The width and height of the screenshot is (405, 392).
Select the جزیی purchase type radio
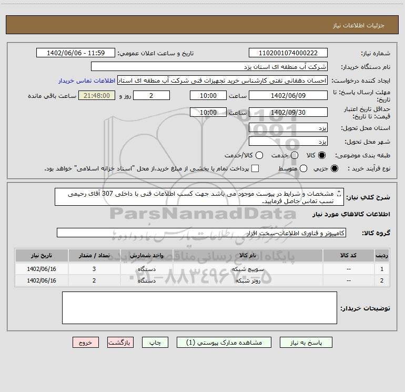coord(335,168)
